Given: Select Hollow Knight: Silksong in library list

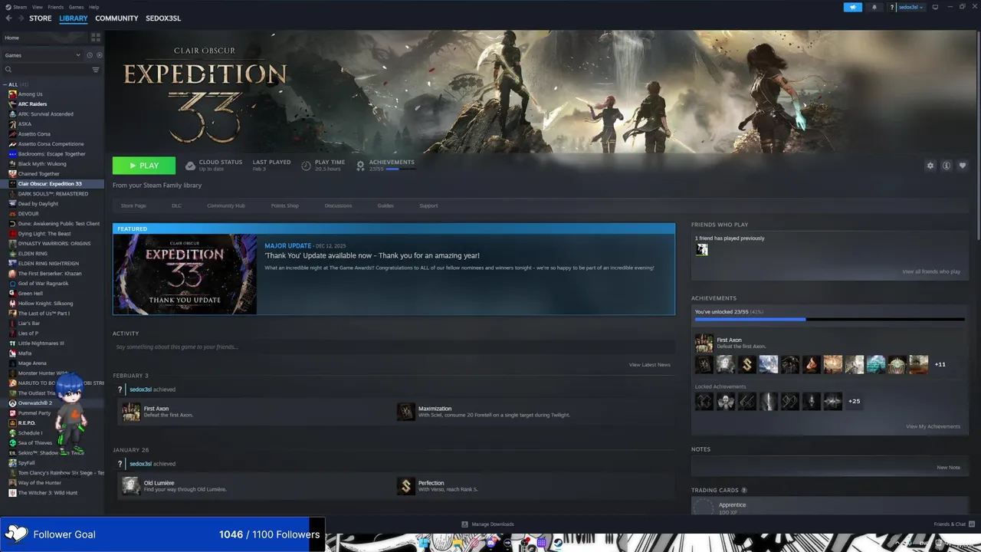Looking at the screenshot, I should pyautogui.click(x=45, y=304).
